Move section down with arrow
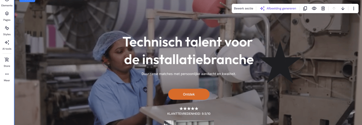 point(343,8)
